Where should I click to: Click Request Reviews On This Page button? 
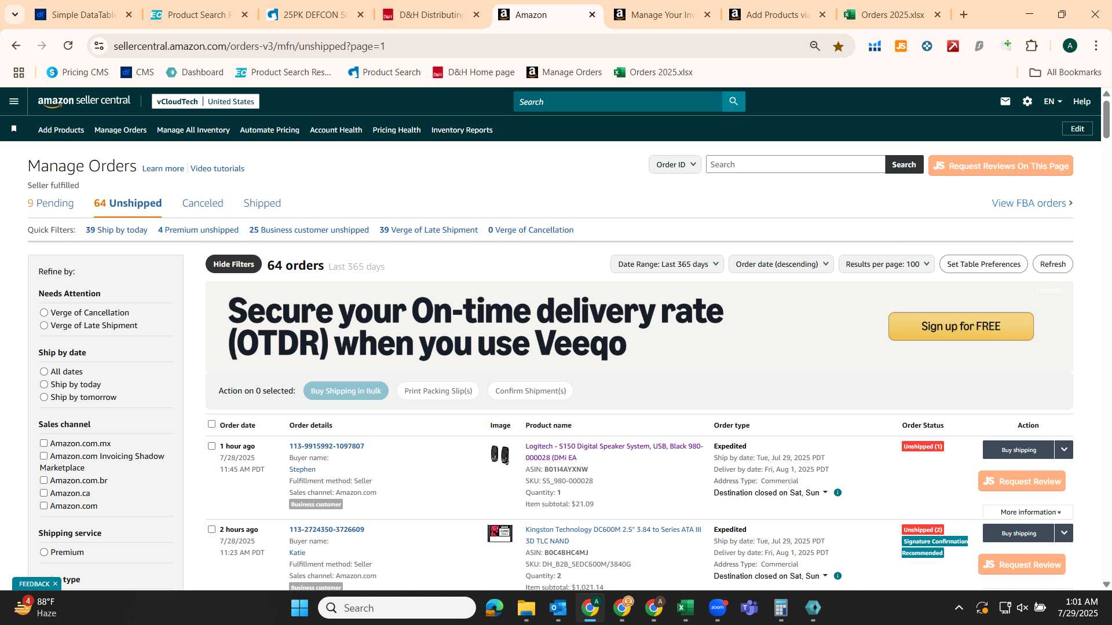coord(1000,166)
